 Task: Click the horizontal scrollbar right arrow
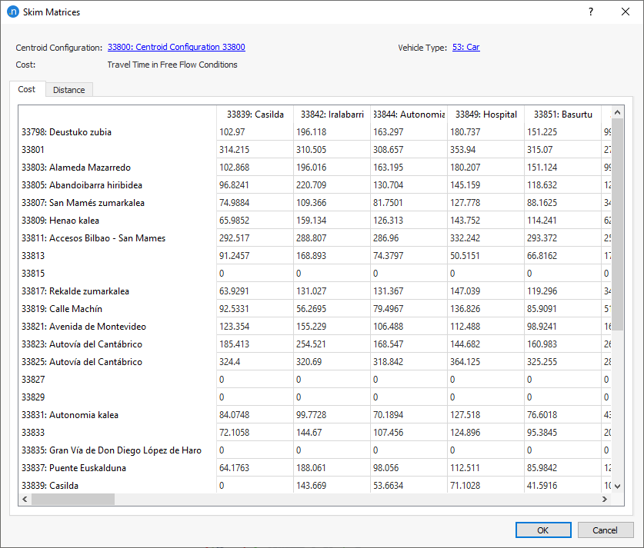(605, 500)
